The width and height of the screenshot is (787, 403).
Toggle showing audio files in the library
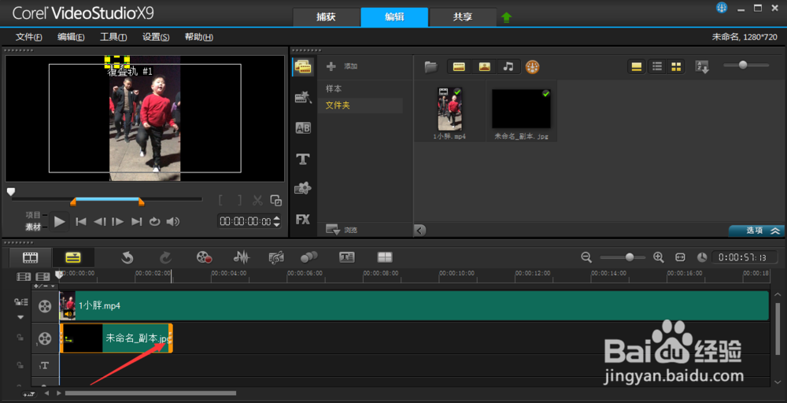coord(508,67)
